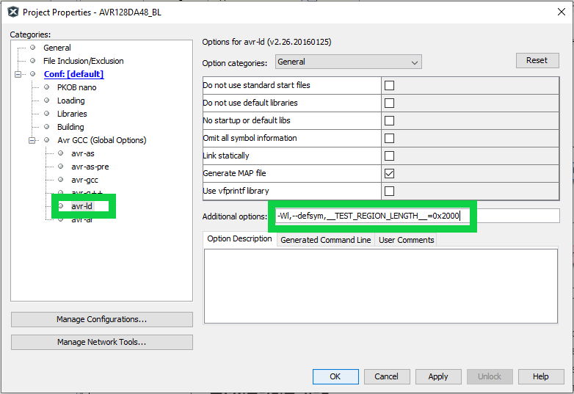
Task: Select the avr-ld tree node
Action: coord(81,206)
